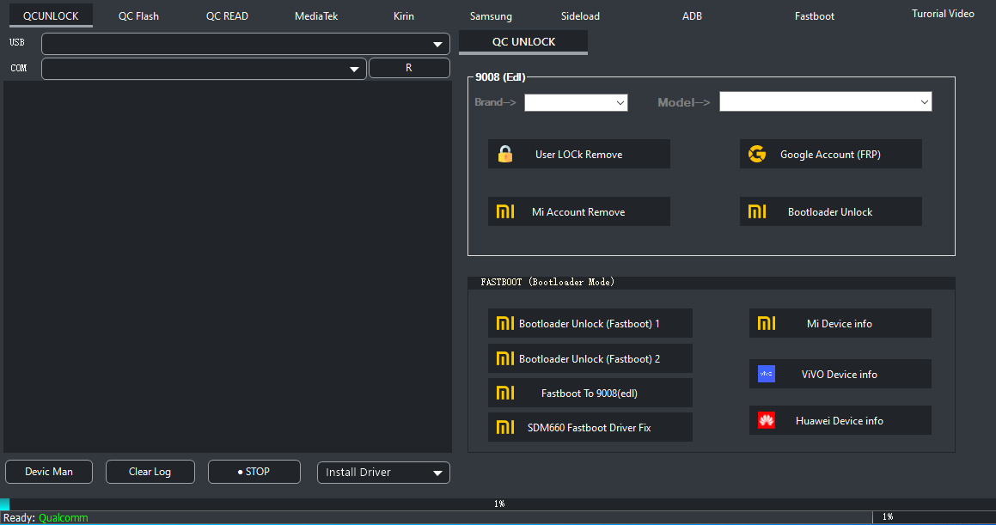This screenshot has height=525, width=996.
Task: Click the Mi Account Remove button label
Action: click(578, 212)
